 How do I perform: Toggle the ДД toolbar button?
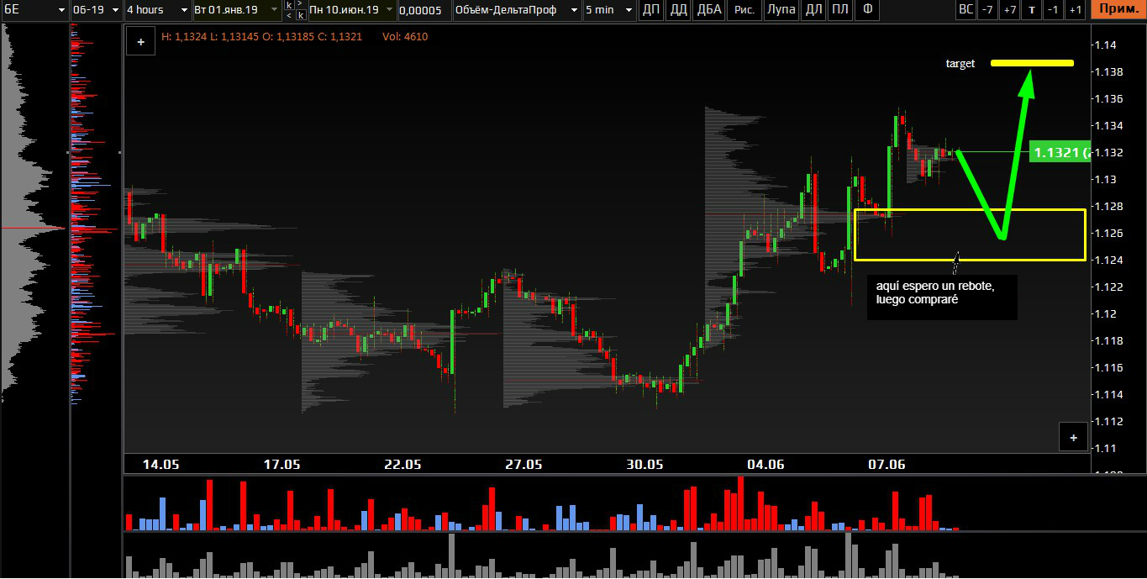679,10
